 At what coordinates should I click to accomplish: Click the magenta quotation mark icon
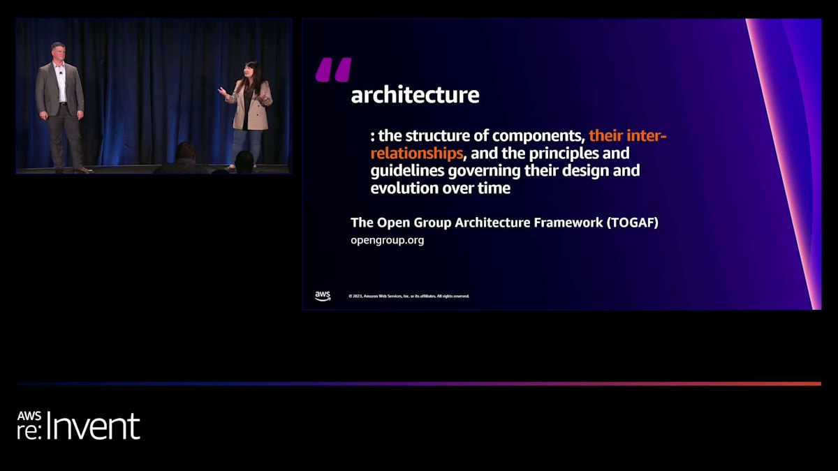[333, 70]
